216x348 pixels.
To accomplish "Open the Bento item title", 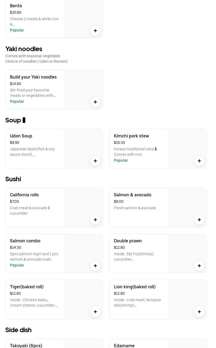I will pos(16,6).
